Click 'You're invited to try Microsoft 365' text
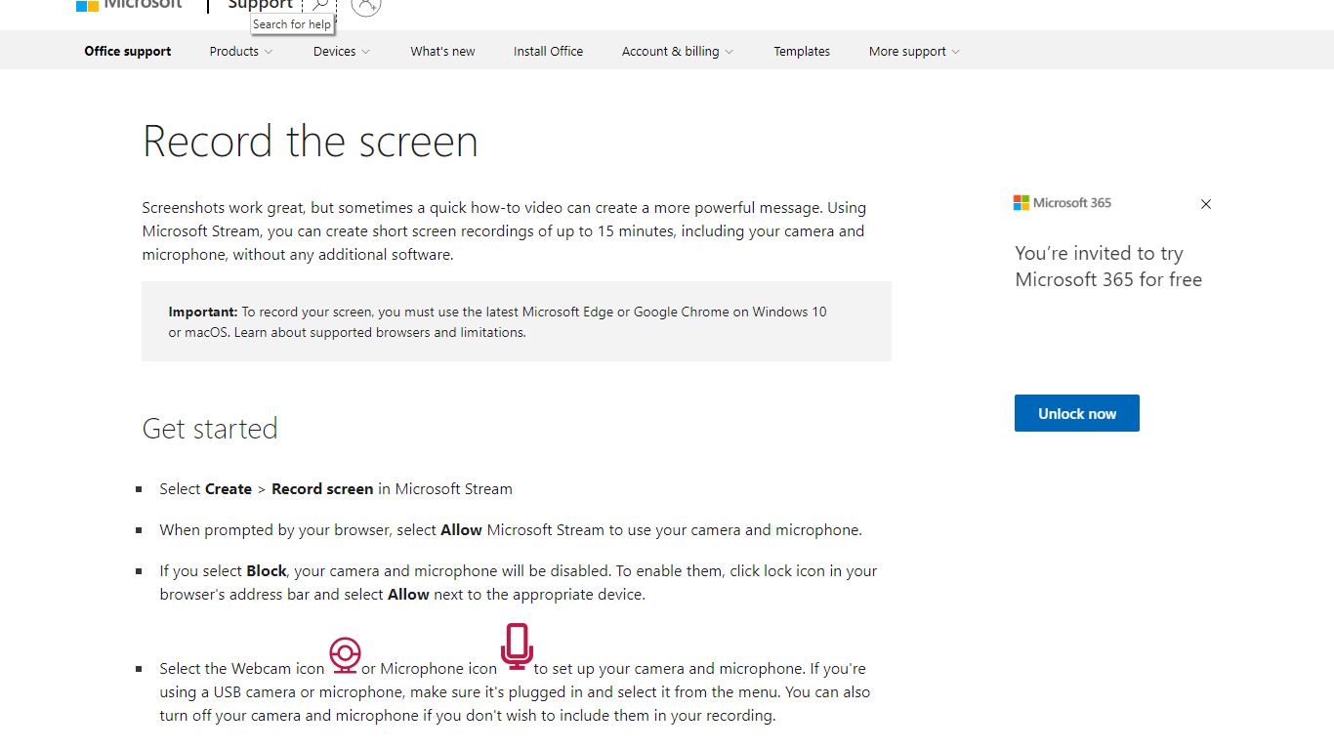1334x750 pixels. click(x=1108, y=267)
